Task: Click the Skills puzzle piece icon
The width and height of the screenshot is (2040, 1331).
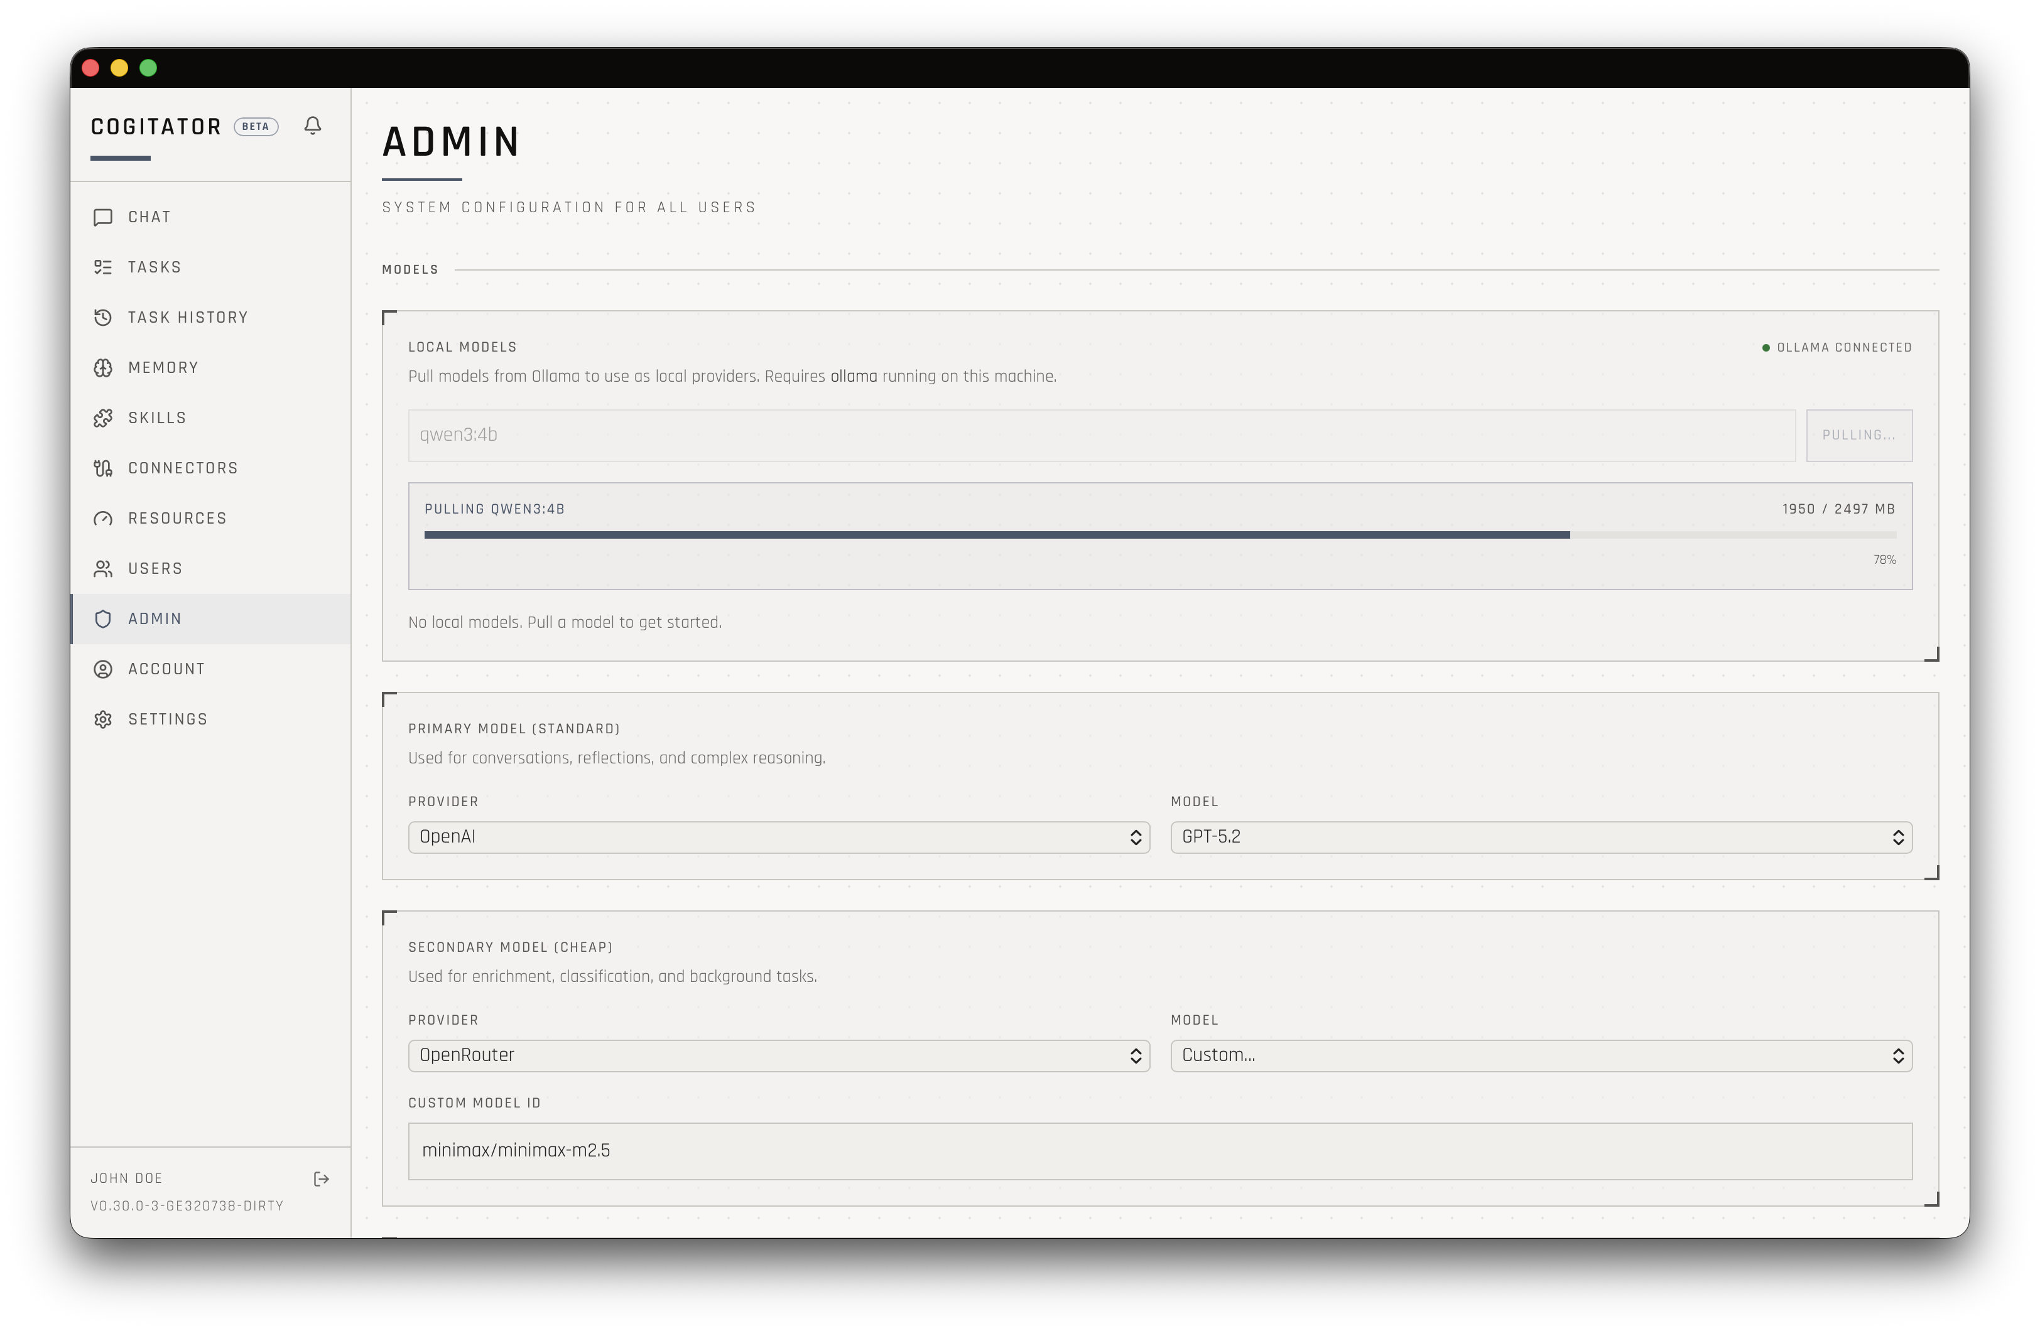Action: [103, 418]
